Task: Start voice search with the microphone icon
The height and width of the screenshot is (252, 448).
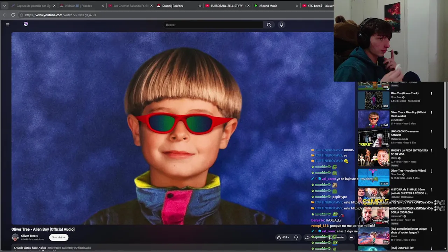Action: pyautogui.click(x=281, y=24)
